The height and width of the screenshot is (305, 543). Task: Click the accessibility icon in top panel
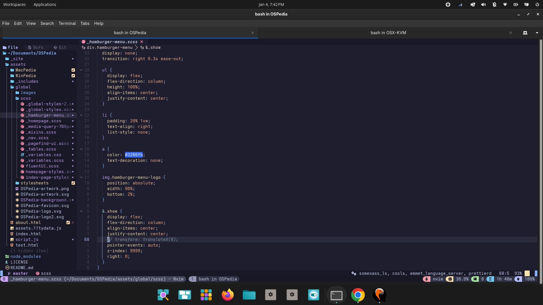click(448, 5)
